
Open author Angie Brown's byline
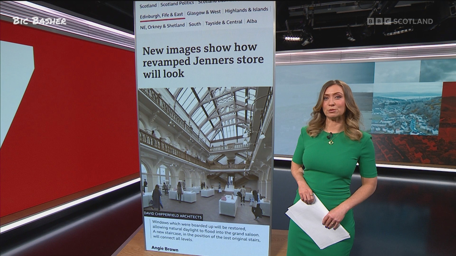[x=165, y=249]
